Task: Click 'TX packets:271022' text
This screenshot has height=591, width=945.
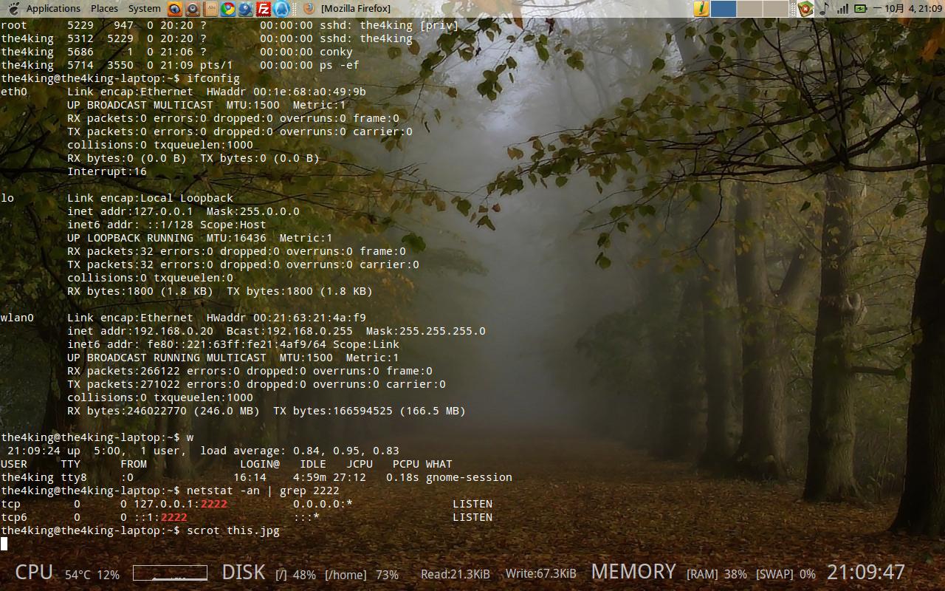Action: 123,384
